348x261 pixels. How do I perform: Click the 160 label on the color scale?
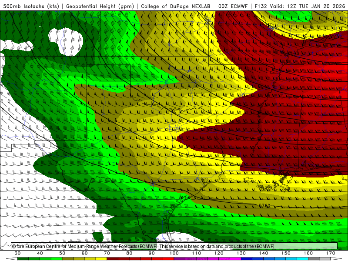[x=308, y=253]
